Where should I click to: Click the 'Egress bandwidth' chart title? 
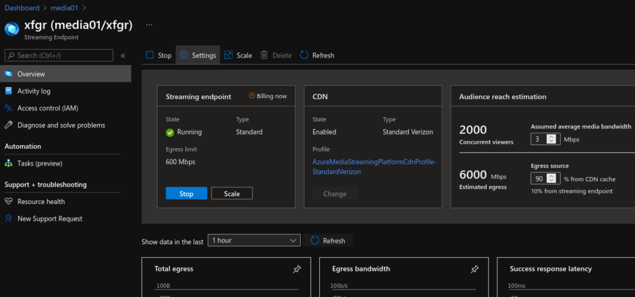(361, 268)
